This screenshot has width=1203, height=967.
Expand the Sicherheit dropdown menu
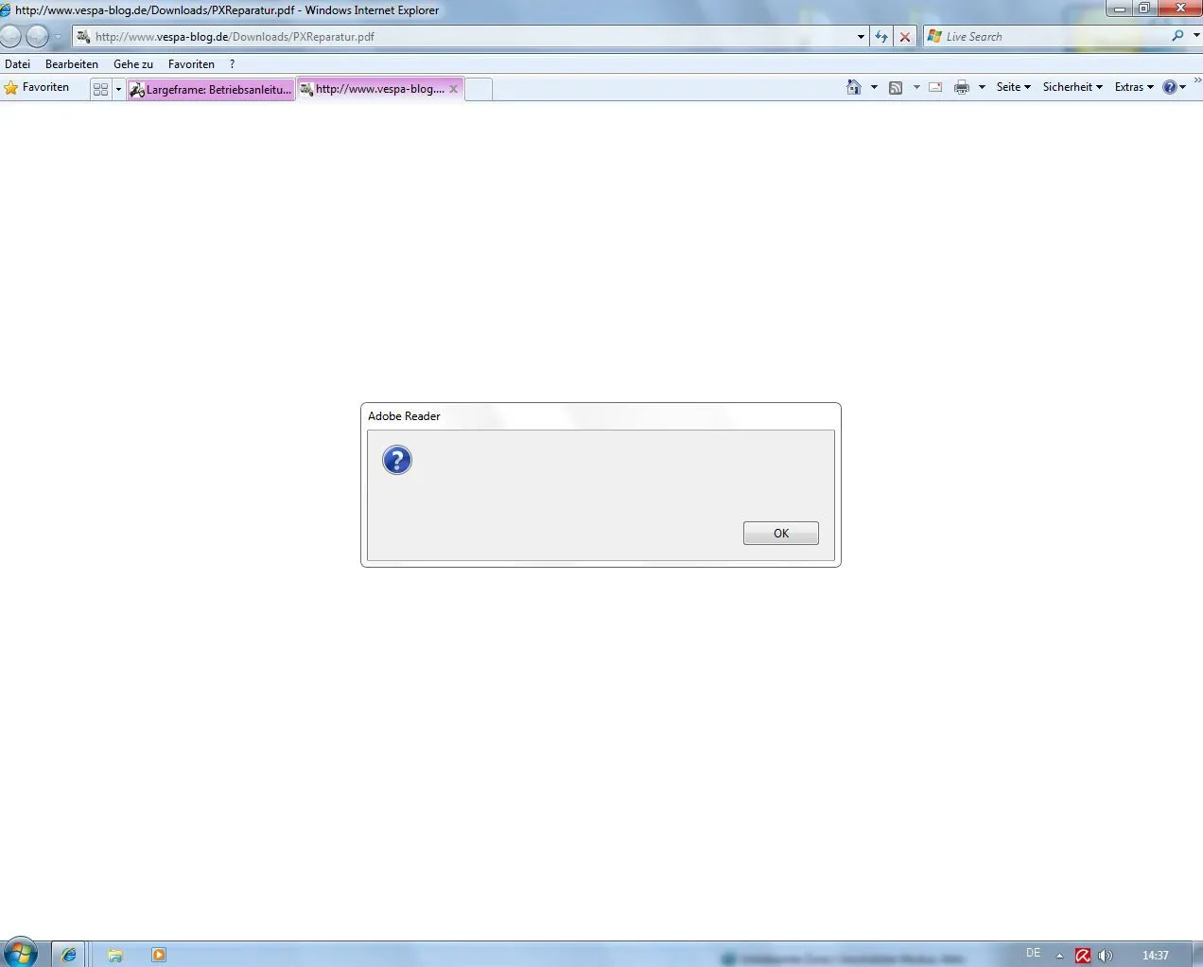click(x=1072, y=87)
